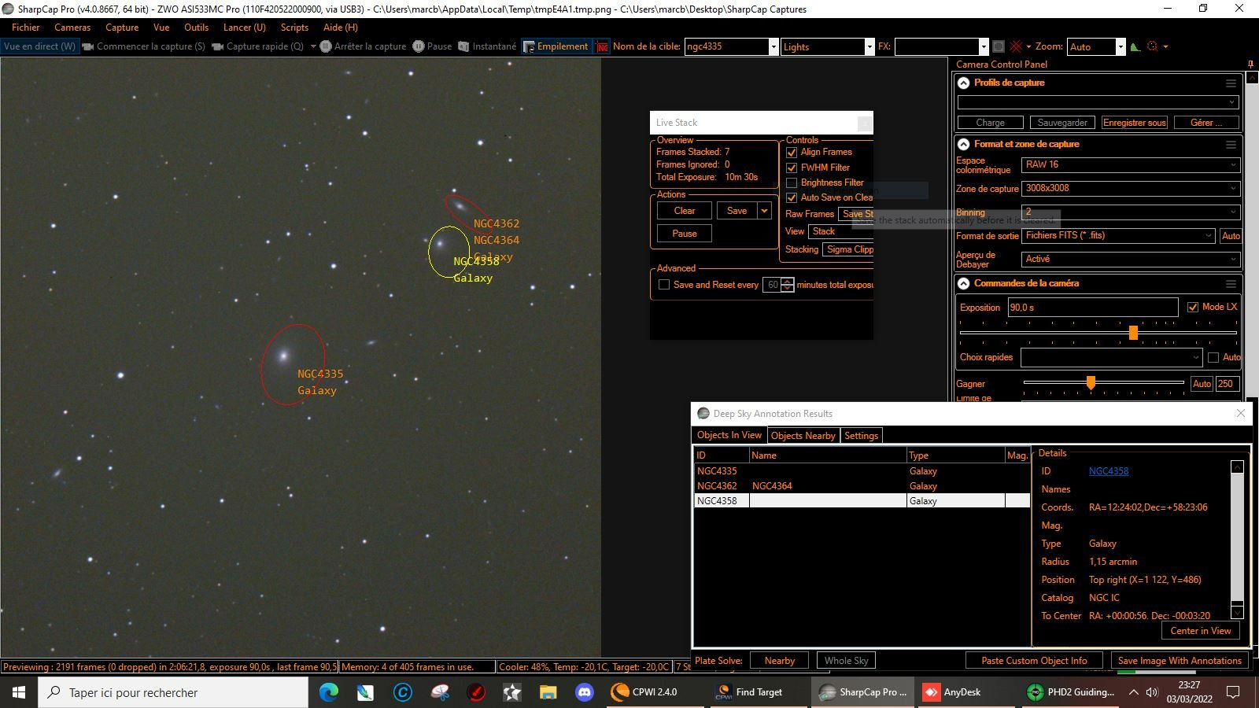
Task: Click Pause button in Live Stack Actions
Action: coord(685,234)
